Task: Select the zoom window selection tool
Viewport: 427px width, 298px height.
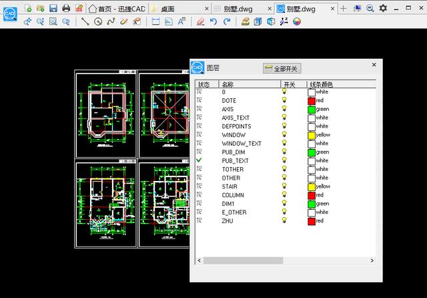Action: coord(53,21)
